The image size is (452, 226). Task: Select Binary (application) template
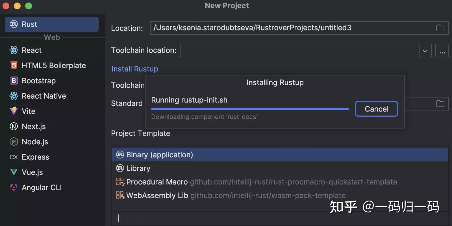pos(160,155)
